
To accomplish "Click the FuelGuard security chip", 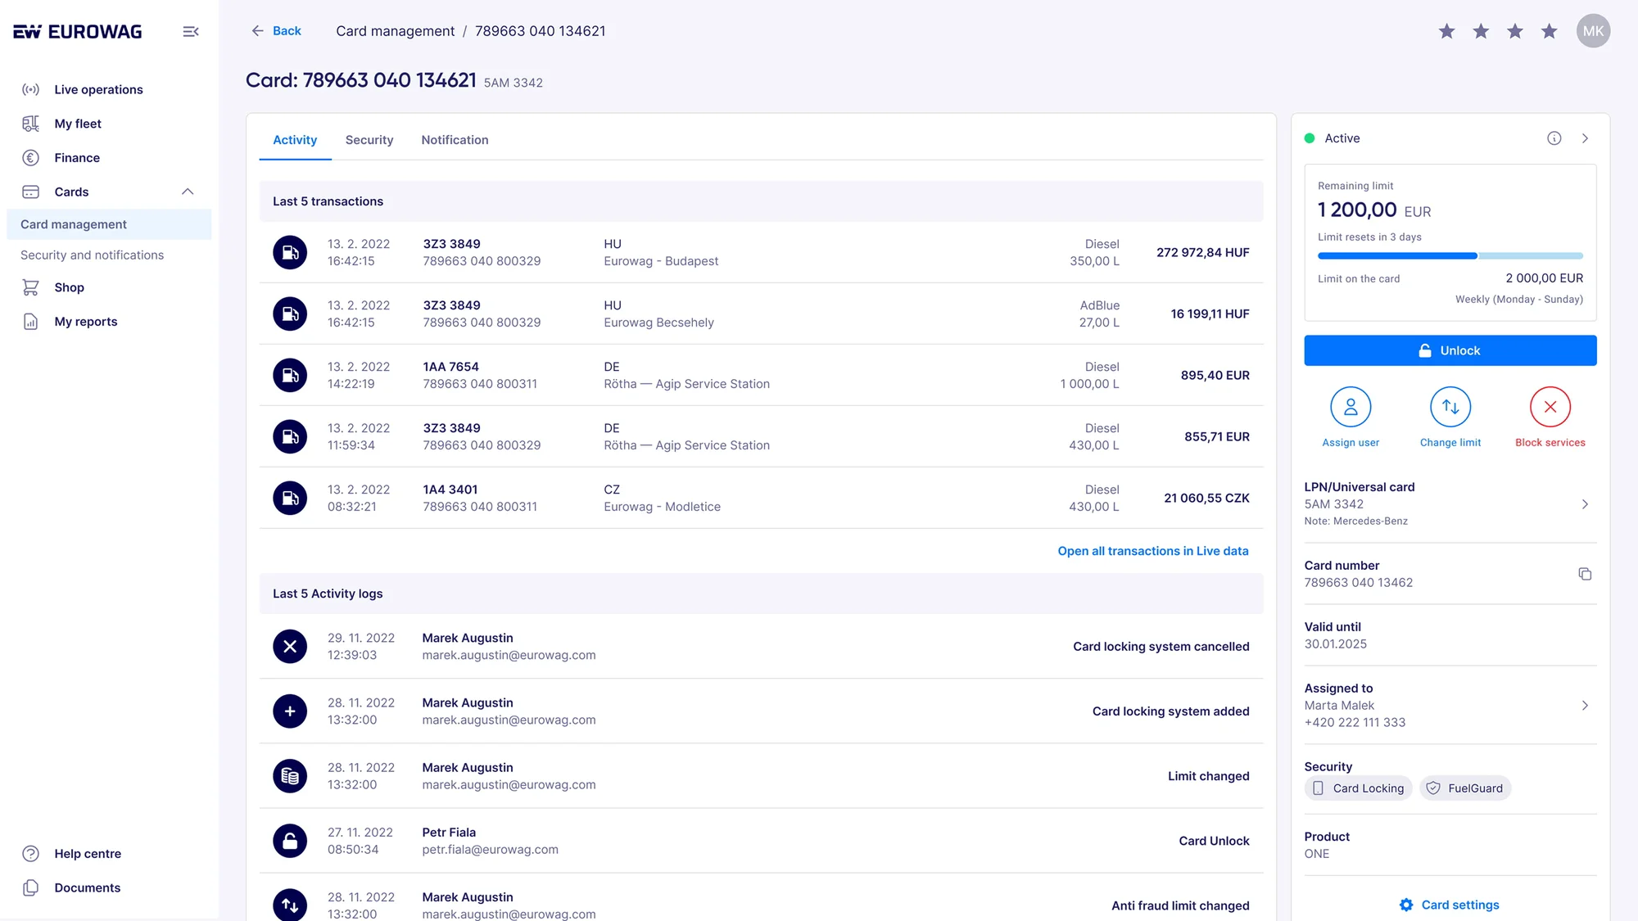I will click(1465, 788).
